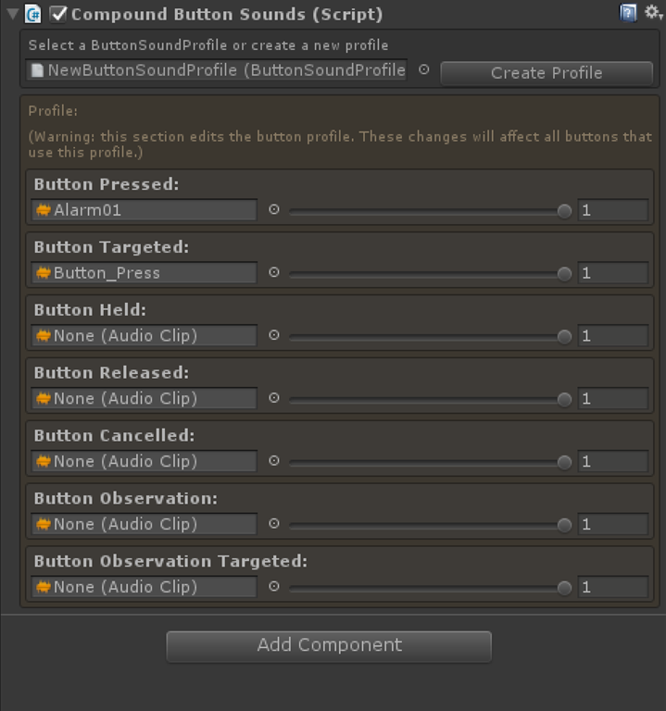Click the NewButtonSoundProfile object field
The image size is (666, 711).
(217, 70)
